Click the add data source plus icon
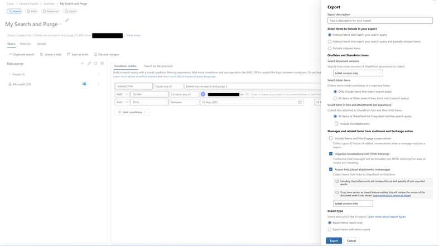Screen dimensions: 439x246 (83, 64)
